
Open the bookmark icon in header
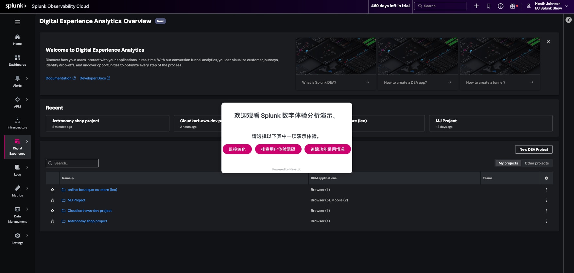click(x=488, y=6)
